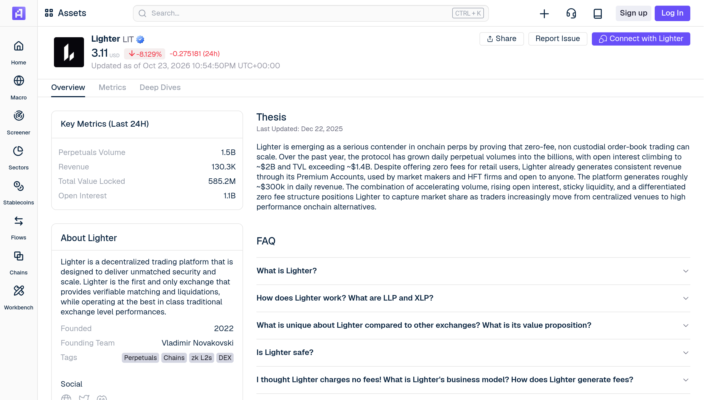The height and width of the screenshot is (400, 712).
Task: Click the Perpetuals Volume 1.5B value
Action: 228,152
